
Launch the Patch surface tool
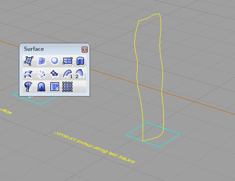54,74
